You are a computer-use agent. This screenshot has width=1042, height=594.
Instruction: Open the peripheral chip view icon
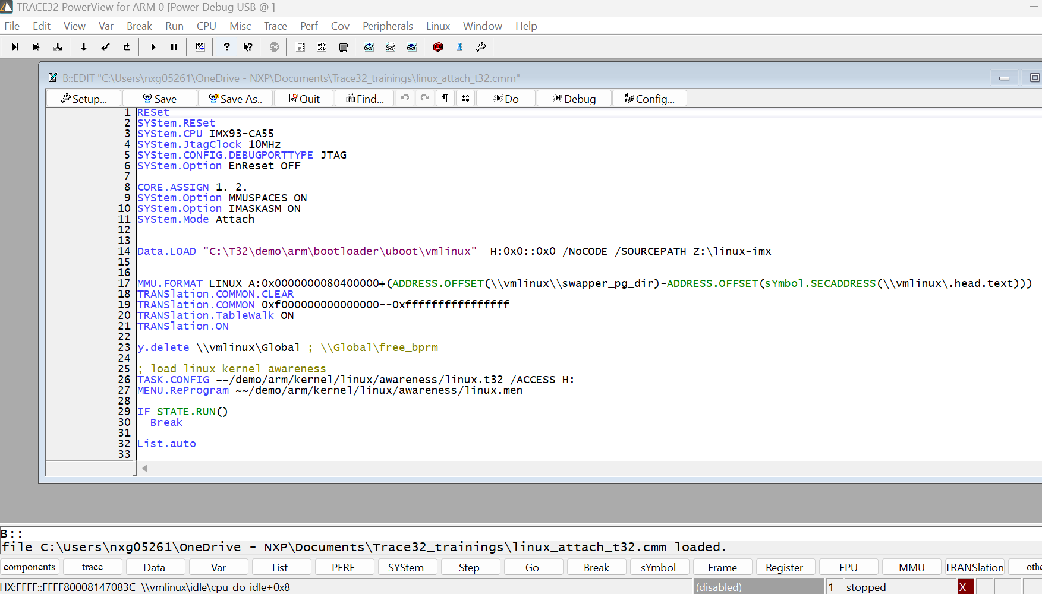343,47
